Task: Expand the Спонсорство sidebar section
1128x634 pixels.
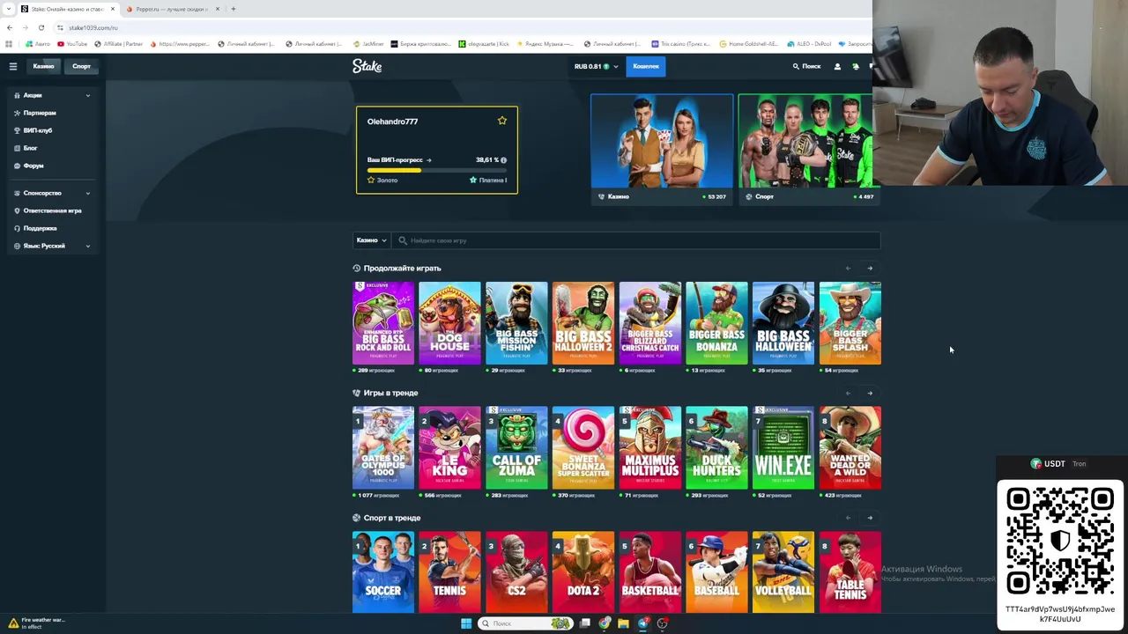Action: 51,193
